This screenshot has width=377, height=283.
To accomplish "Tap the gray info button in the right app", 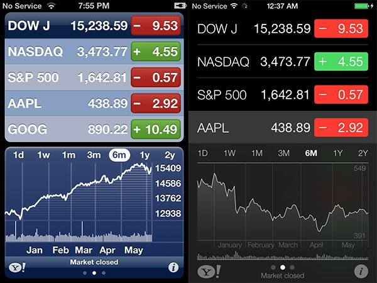I will (361, 271).
